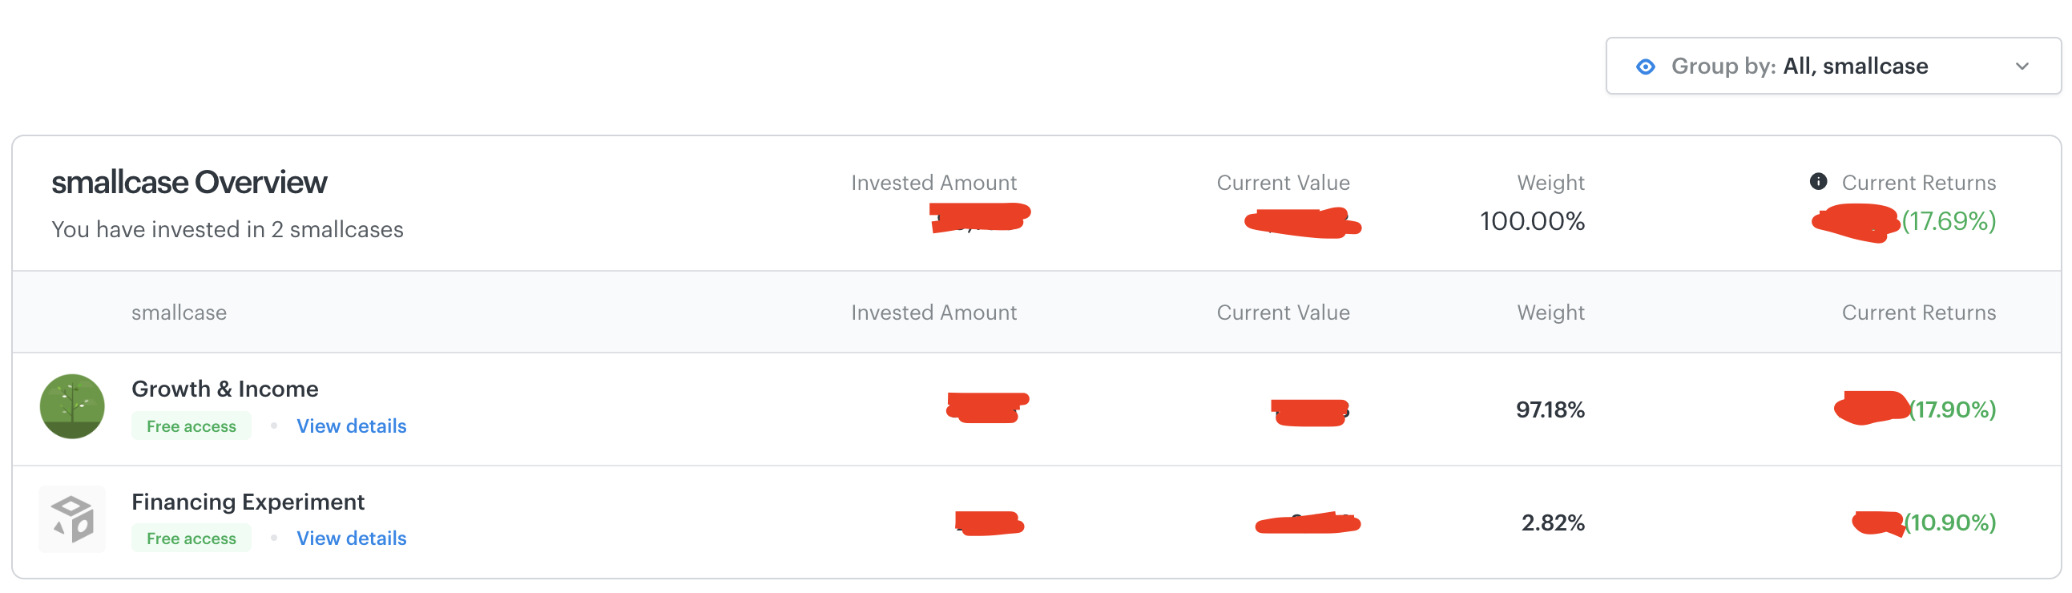Screen dimensions: 2072x593
Task: Click the smallcase Overview heading
Action: click(x=189, y=183)
